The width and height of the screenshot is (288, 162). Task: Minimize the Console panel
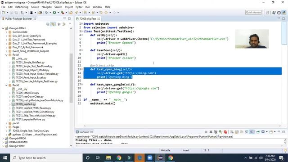[x=279, y=131]
